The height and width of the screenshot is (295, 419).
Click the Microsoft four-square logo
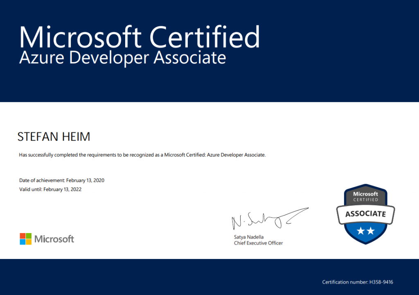(26, 238)
